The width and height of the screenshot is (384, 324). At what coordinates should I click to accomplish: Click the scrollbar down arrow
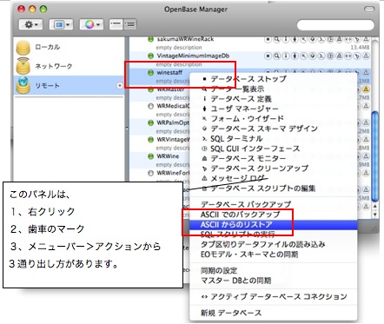pyautogui.click(x=374, y=215)
